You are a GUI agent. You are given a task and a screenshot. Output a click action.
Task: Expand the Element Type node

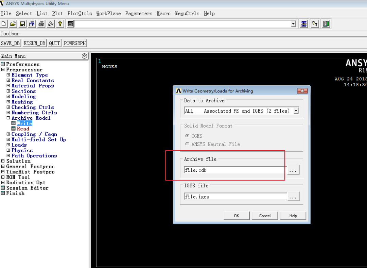8,75
